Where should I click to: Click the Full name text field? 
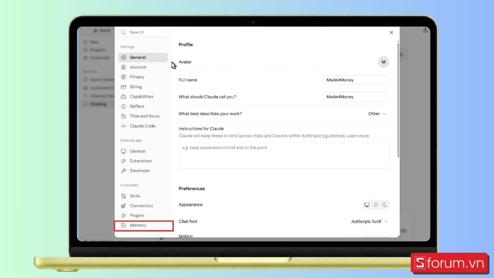(x=356, y=80)
